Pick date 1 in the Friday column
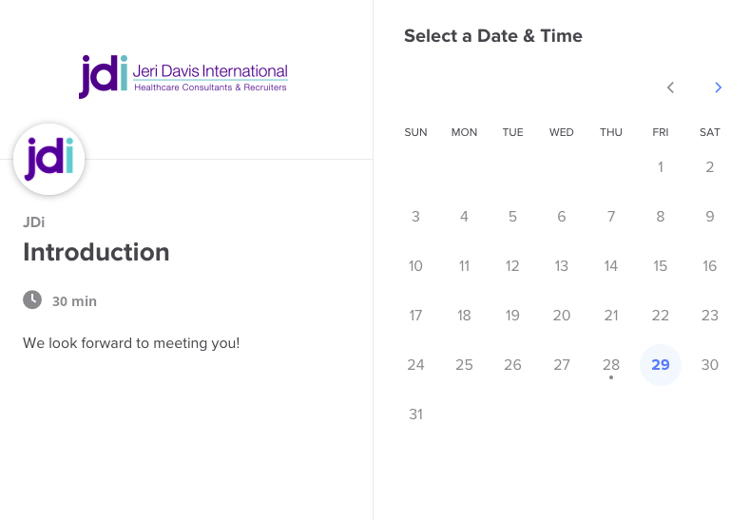The width and height of the screenshot is (750, 520). click(x=661, y=167)
